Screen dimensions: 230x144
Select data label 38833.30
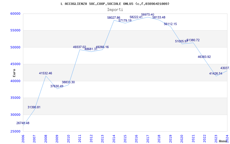(68, 82)
